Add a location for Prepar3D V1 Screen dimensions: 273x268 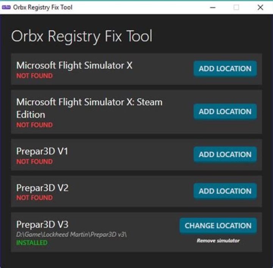pyautogui.click(x=225, y=154)
